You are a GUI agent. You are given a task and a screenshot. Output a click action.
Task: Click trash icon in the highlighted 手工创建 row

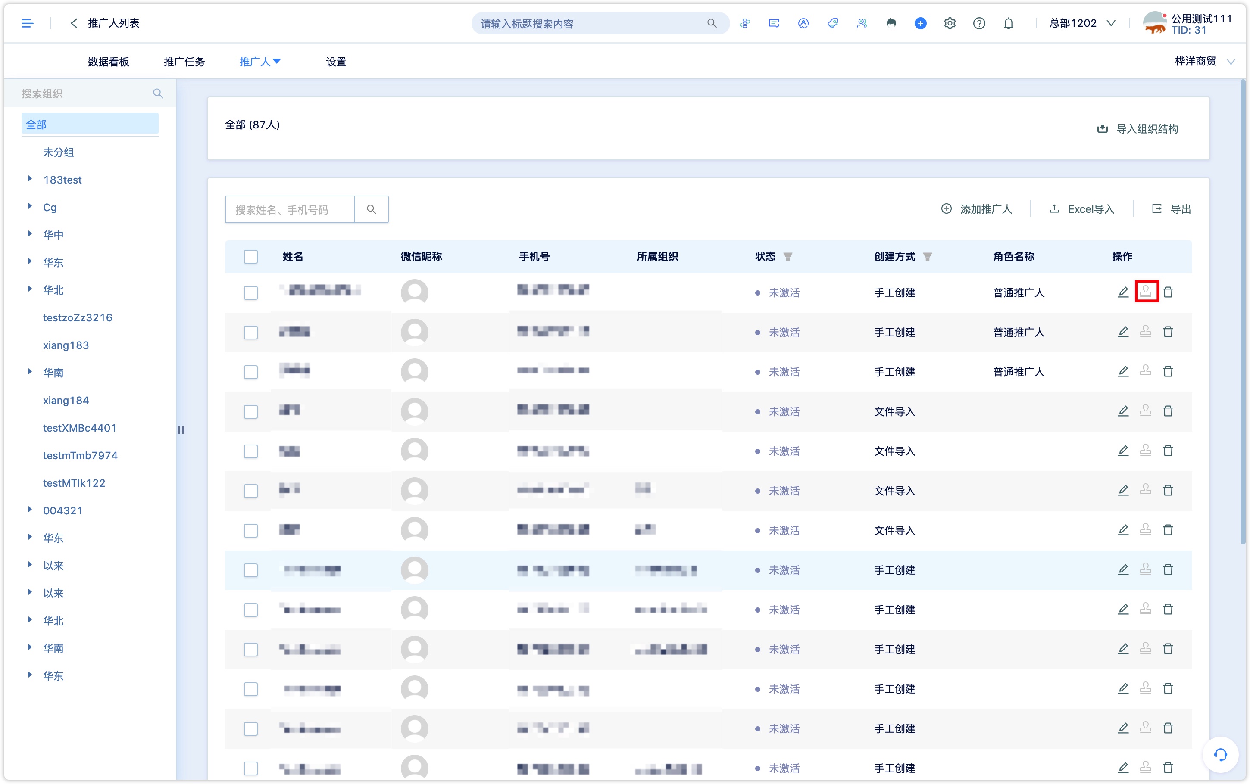pos(1168,570)
